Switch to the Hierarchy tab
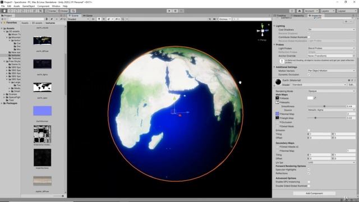This screenshot has height=202, width=359. pos(297,16)
